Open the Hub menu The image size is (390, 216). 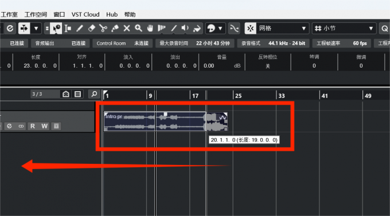112,14
